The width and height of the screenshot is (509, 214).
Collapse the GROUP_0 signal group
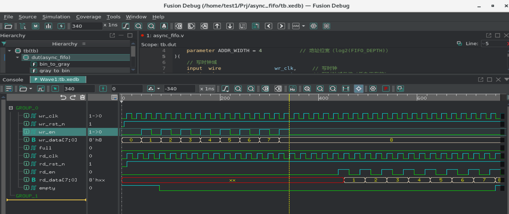pyautogui.click(x=11, y=108)
